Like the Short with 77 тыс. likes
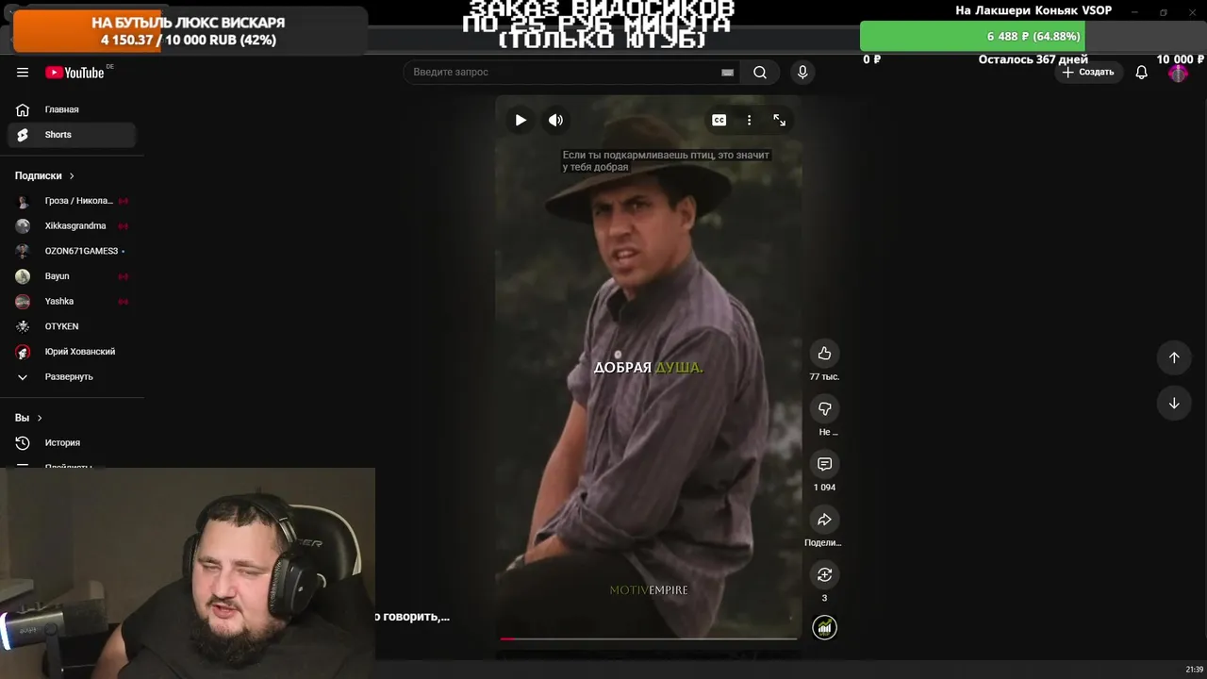 [824, 353]
